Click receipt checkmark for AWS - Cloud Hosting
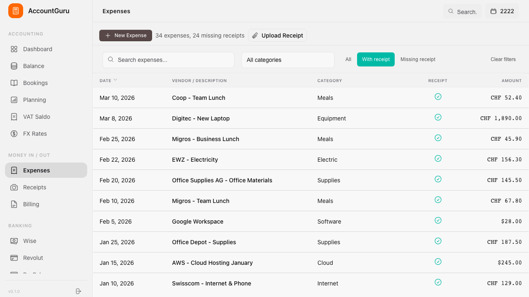Screen dimensions: 529x297 tap(438, 262)
